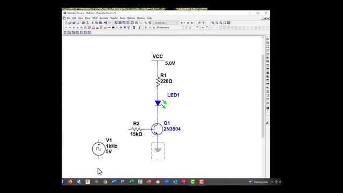Screen dimensions: 343x193
Task: Click the Undo arrow icon
Action: click(x=106, y=23)
